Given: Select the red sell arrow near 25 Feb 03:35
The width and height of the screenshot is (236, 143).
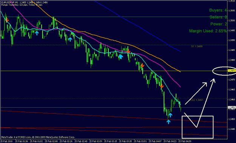Looking at the screenshot, I should pyautogui.click(x=128, y=51).
